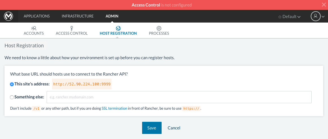The image size is (328, 139).
Task: Expand the user menu chevron
Action: [323, 17]
